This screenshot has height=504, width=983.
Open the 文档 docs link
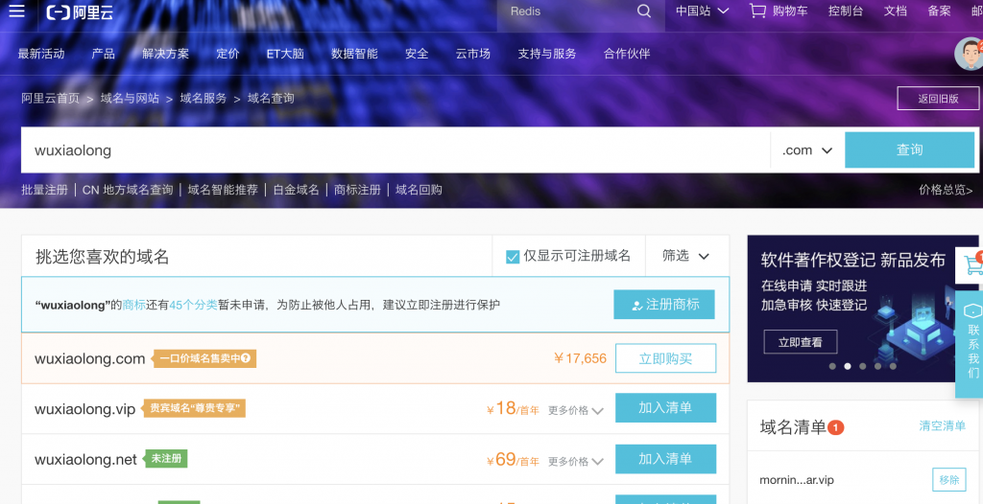(x=896, y=11)
